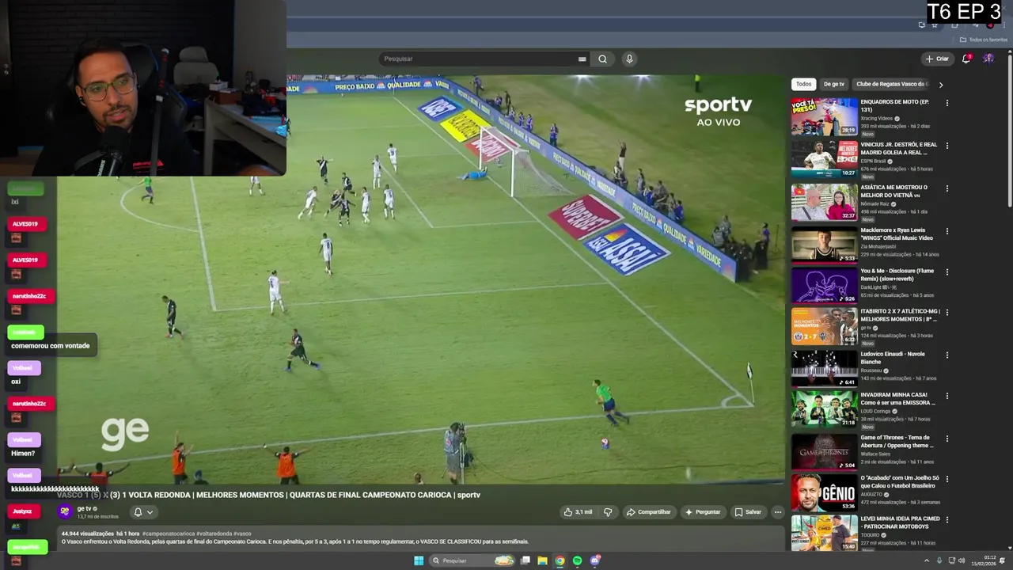Focus the Windows taskbar Pesquisar box

(x=472, y=560)
